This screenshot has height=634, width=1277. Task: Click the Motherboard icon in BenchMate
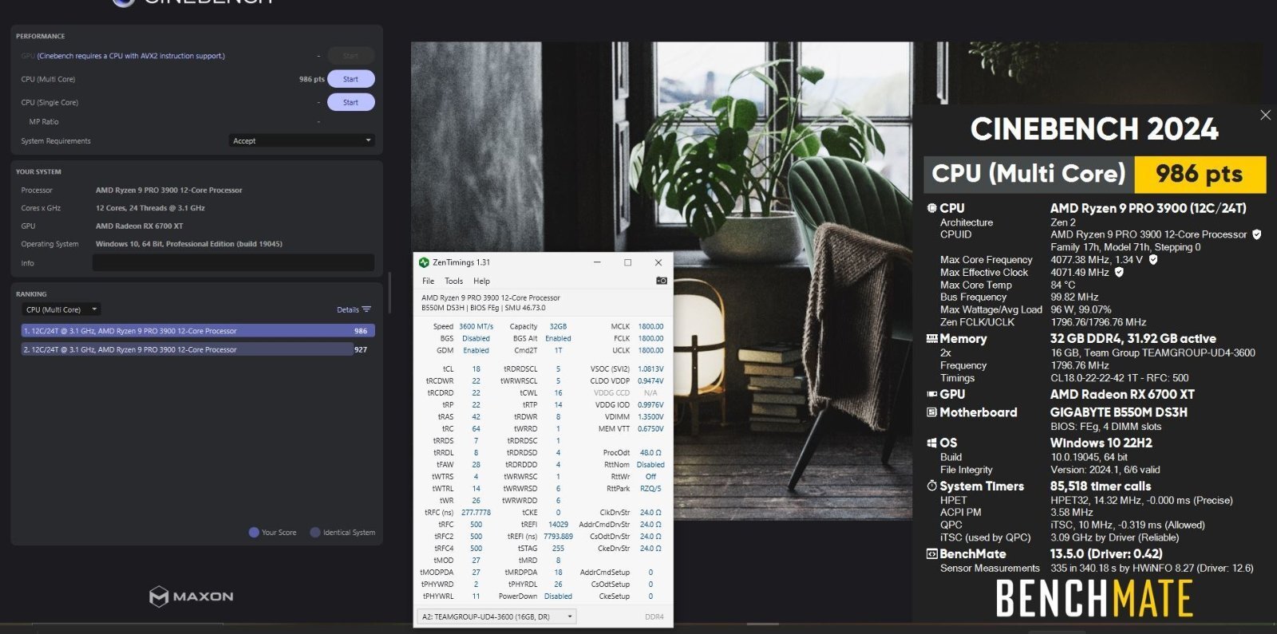click(931, 412)
